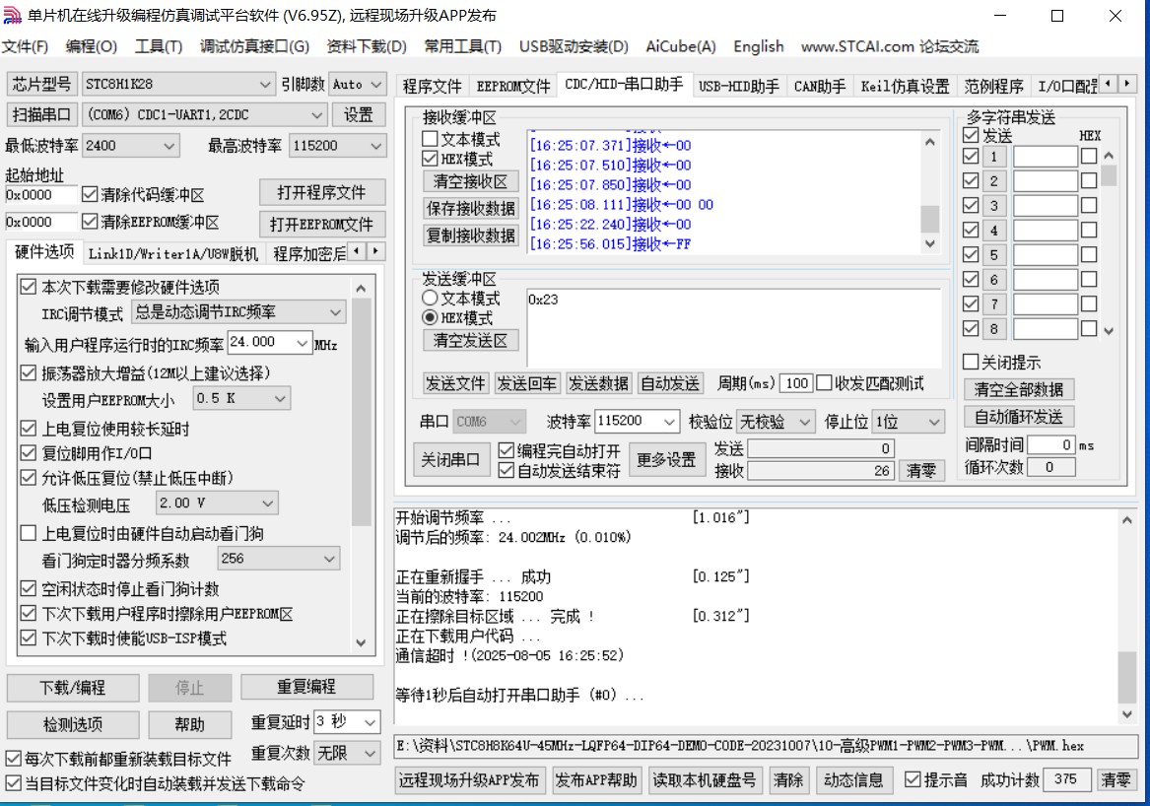
Task: Click receive buffer scroll-down arrow
Action: click(x=930, y=243)
